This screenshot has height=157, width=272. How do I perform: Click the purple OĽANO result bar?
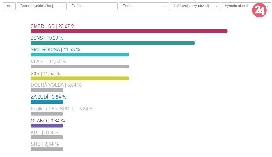point(47,126)
